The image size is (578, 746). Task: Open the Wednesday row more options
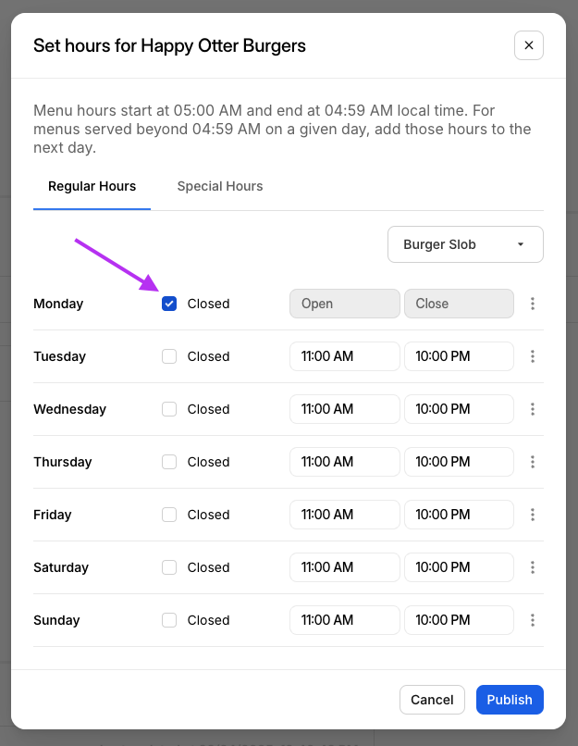[532, 409]
